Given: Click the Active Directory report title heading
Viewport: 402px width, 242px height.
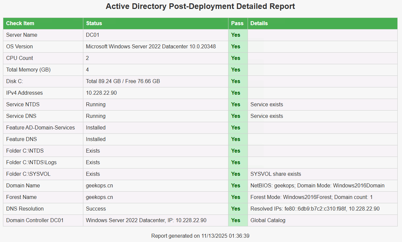Looking at the screenshot, I should click(x=201, y=6).
